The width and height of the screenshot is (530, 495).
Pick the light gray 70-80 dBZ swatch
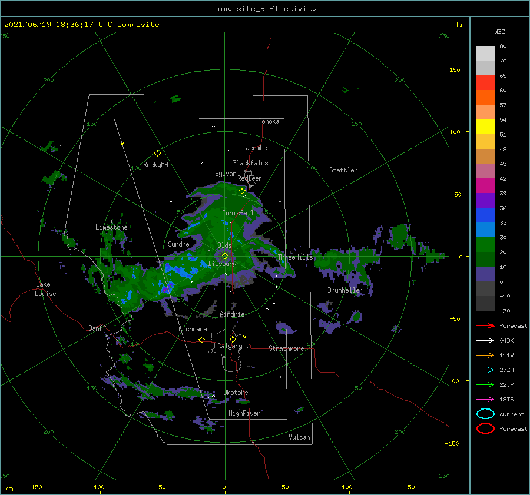[485, 54]
